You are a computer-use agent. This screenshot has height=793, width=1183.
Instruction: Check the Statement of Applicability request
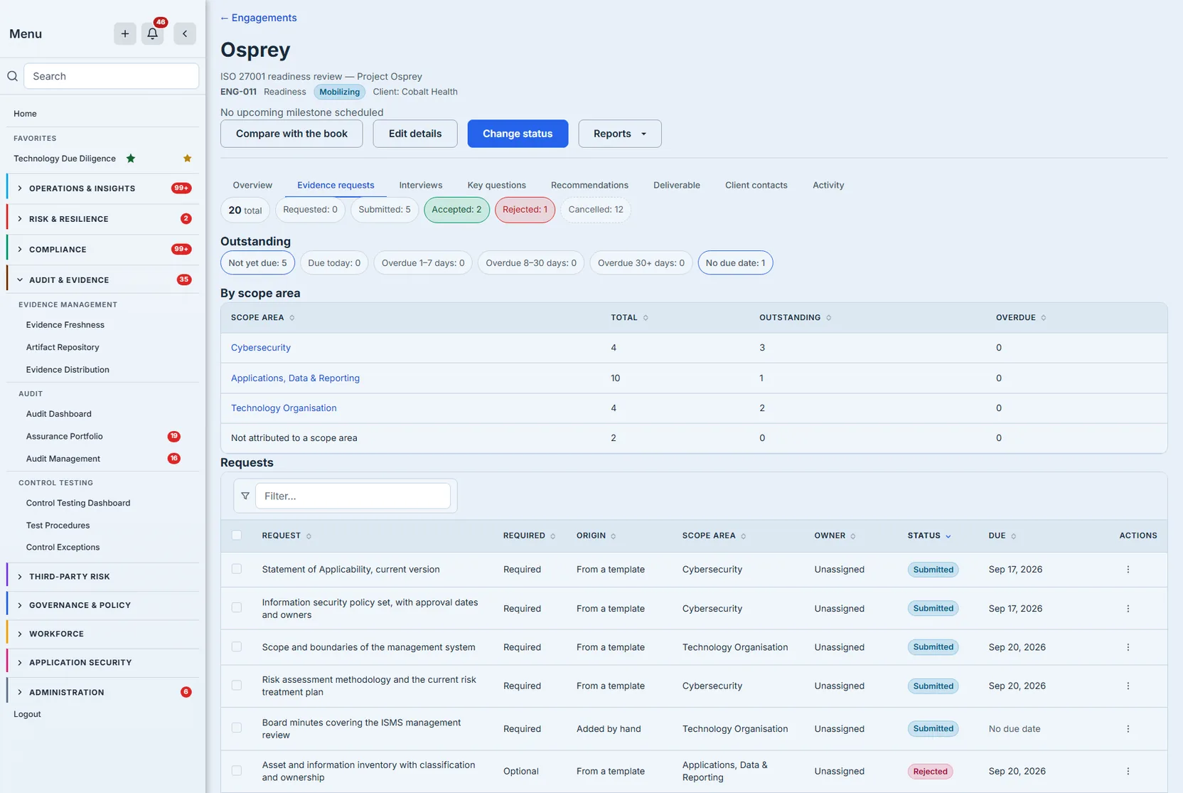[237, 569]
